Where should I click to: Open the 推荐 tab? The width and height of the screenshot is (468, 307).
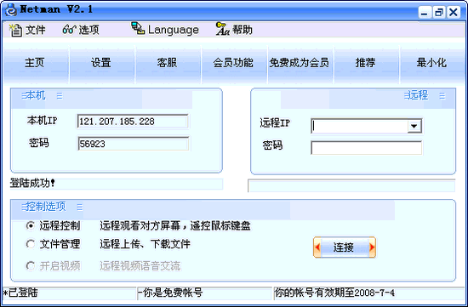coord(366,63)
